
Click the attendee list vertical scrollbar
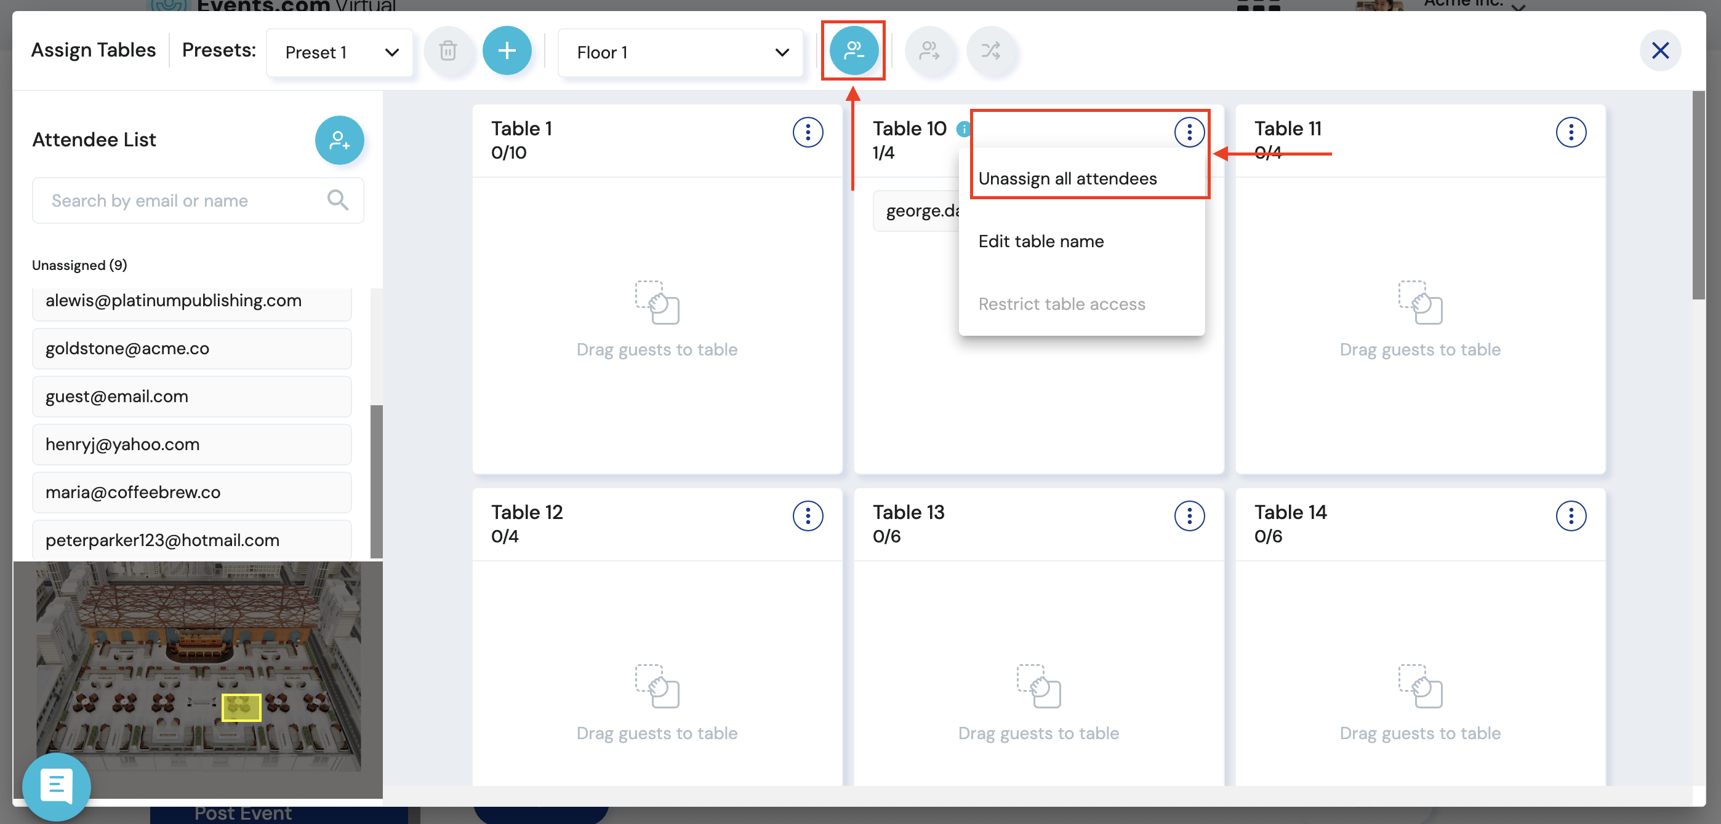coord(376,480)
